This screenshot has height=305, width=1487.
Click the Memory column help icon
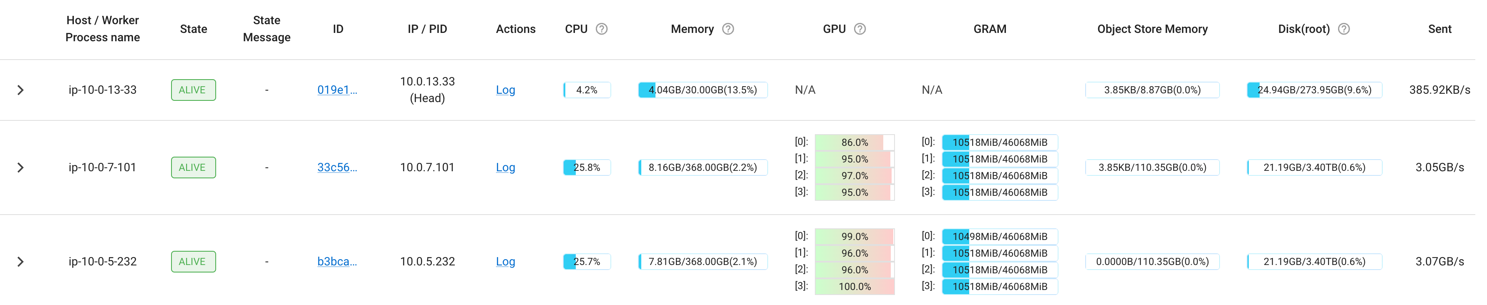728,29
